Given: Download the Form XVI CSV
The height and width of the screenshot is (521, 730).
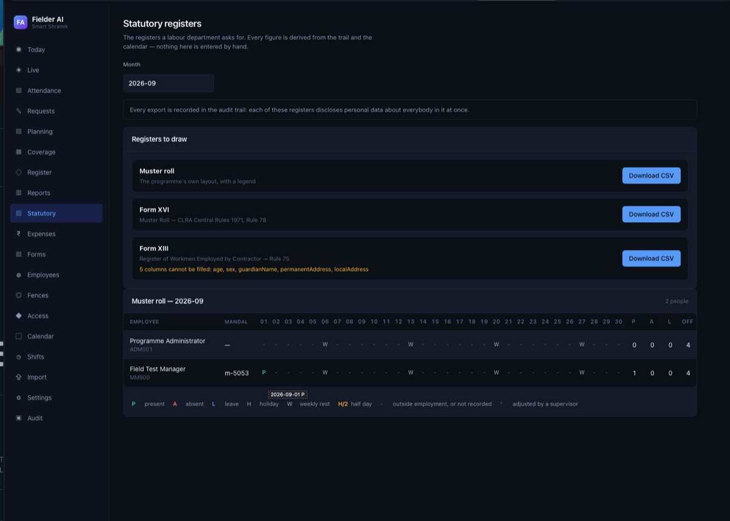Looking at the screenshot, I should [651, 214].
